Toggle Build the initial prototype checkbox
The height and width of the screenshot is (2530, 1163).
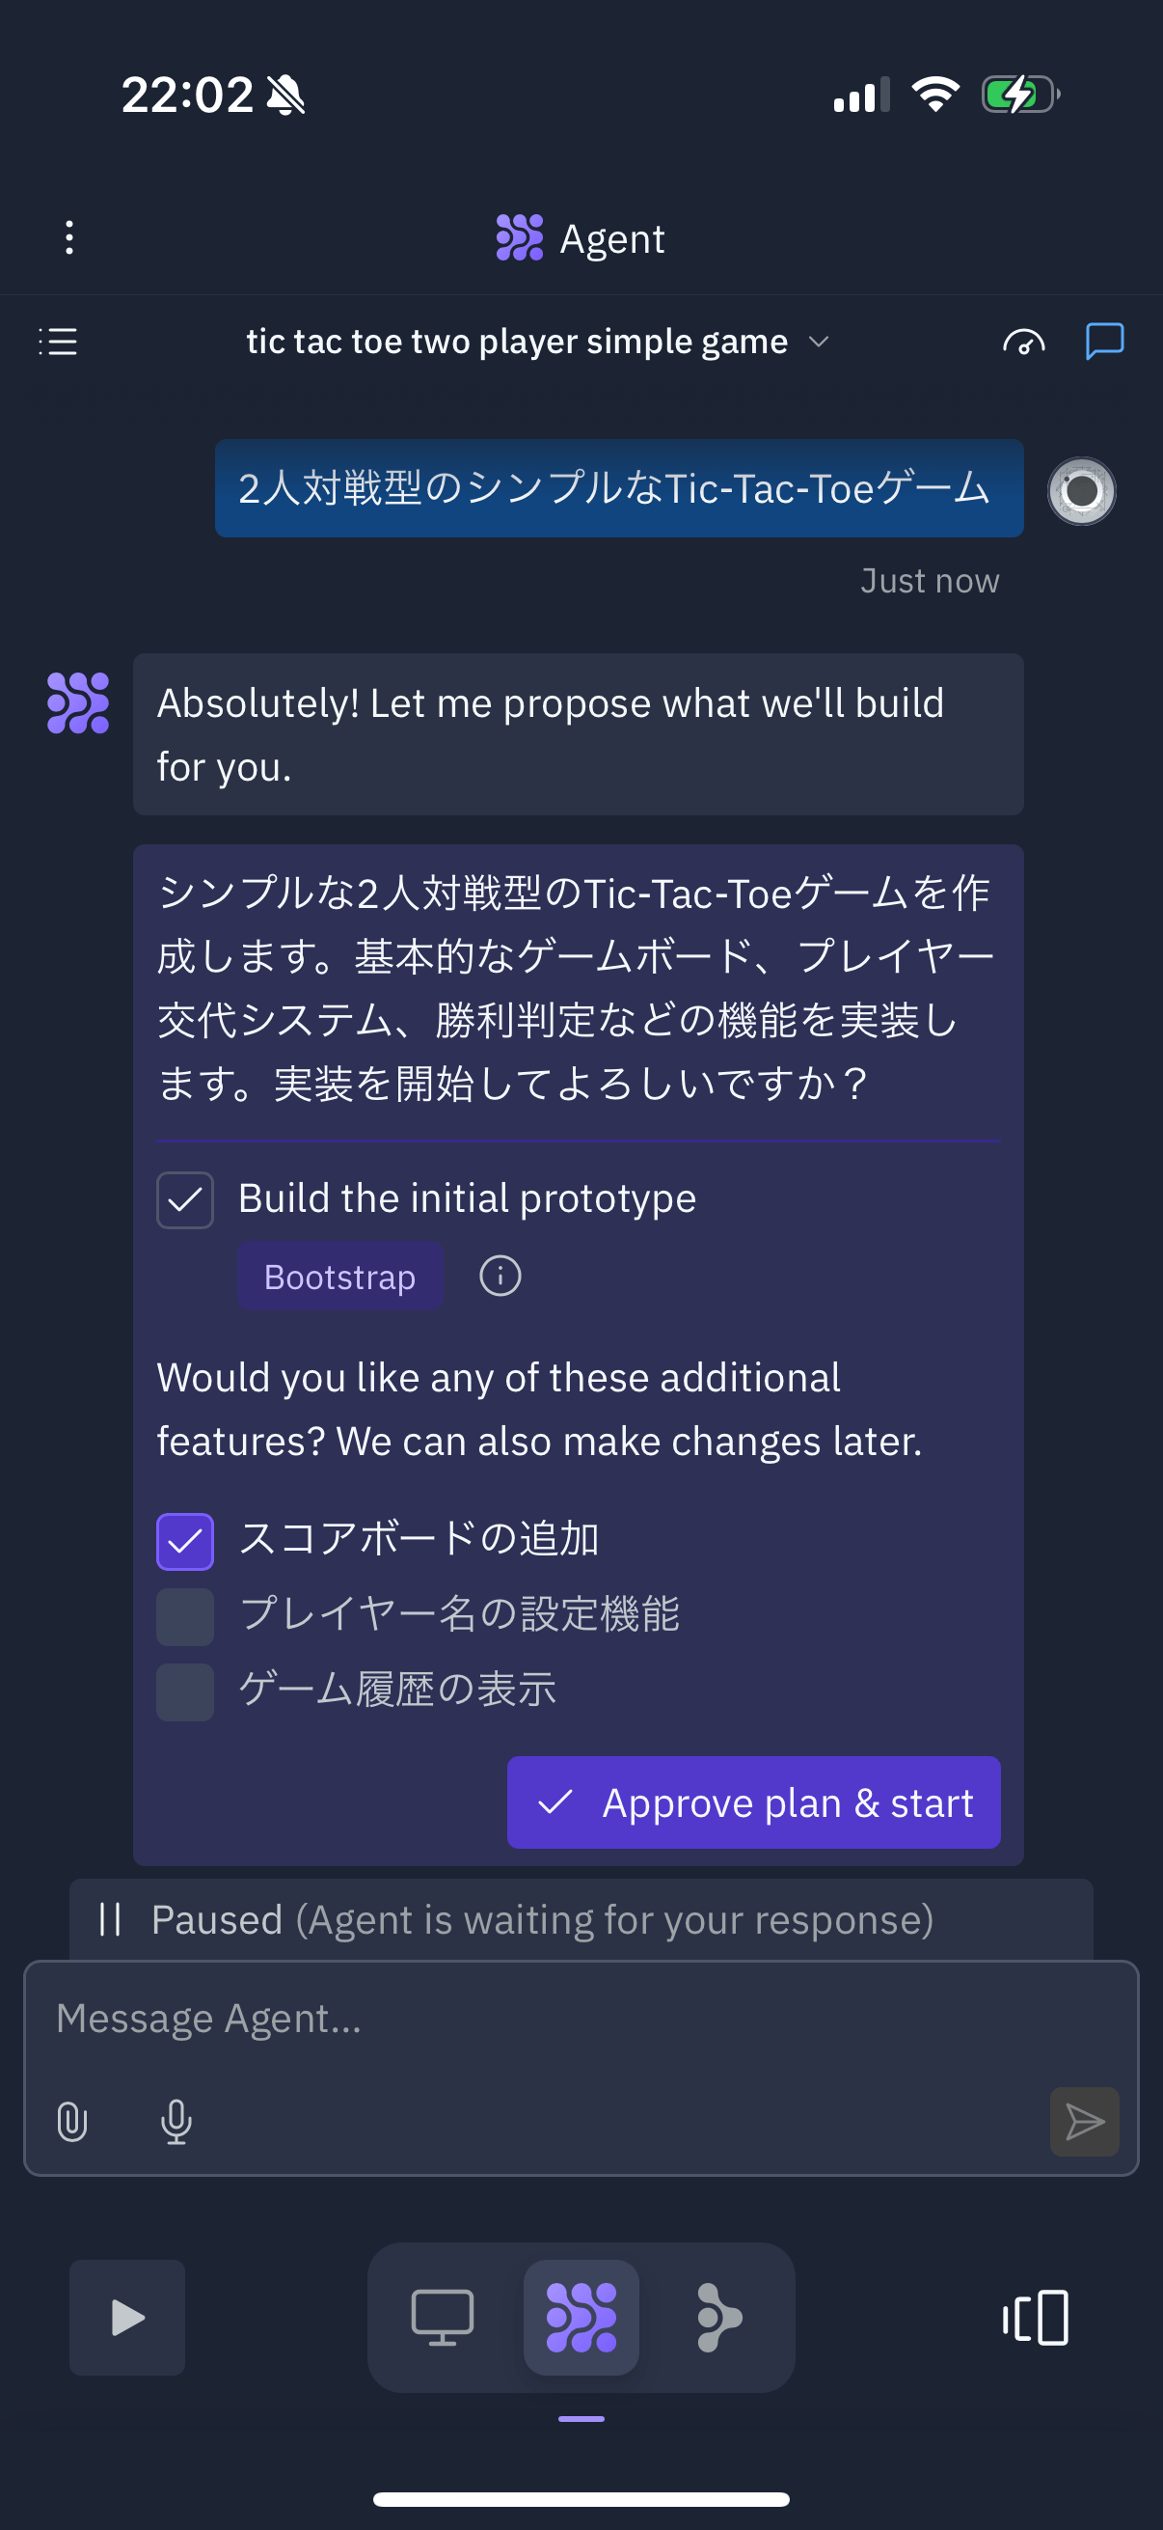[x=185, y=1200]
